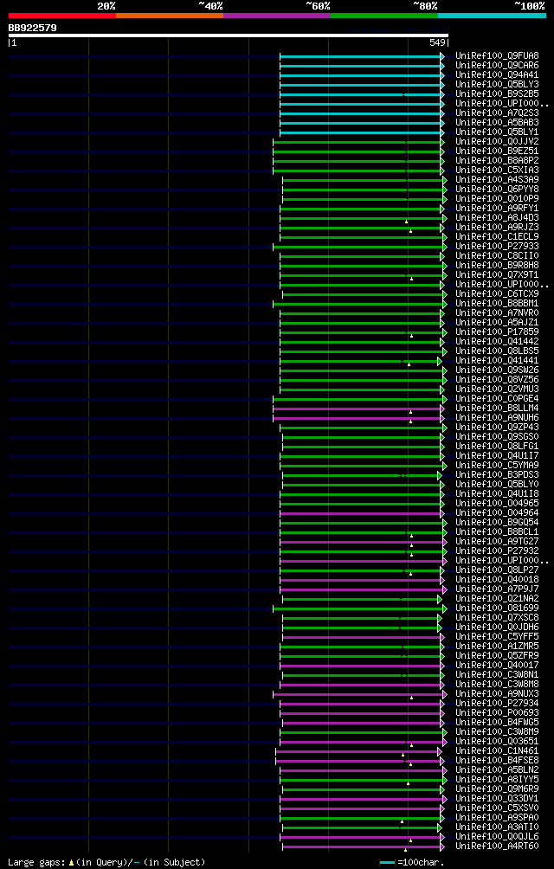The height and width of the screenshot is (869, 554).
Task: Select label UniRef100_C0PGE4
Action: (x=497, y=398)
